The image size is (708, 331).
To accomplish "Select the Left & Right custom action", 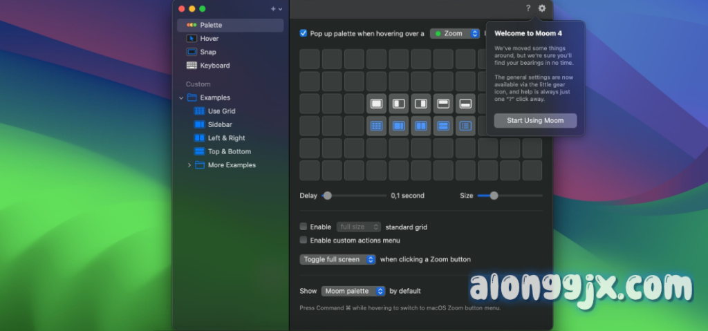I will pos(226,138).
